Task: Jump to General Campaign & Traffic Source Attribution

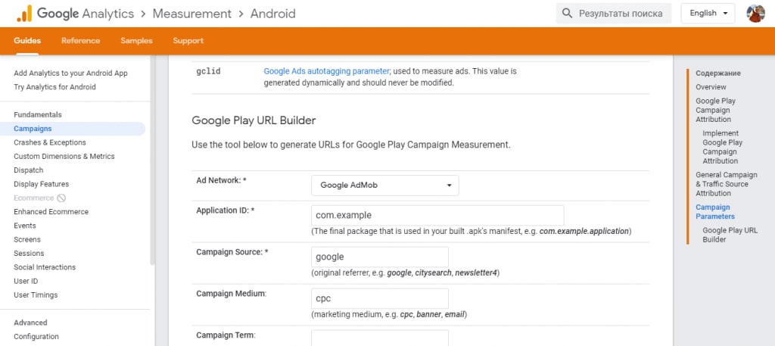Action: pyautogui.click(x=726, y=184)
